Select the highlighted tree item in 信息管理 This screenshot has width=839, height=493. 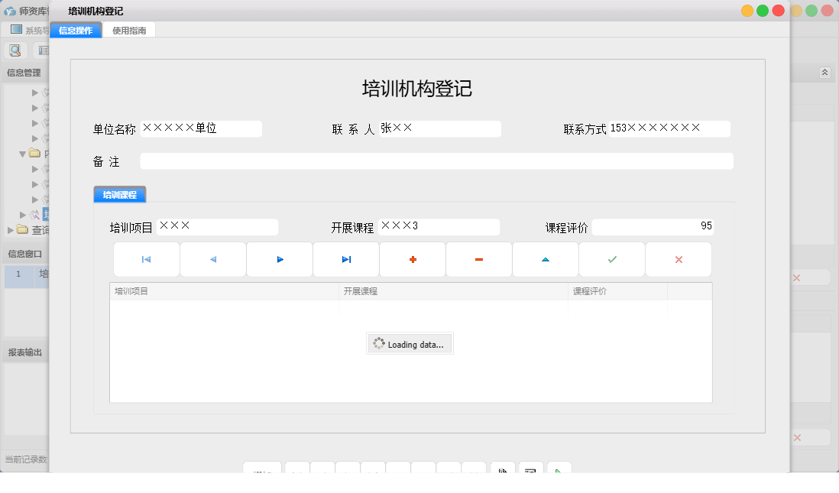[44, 214]
